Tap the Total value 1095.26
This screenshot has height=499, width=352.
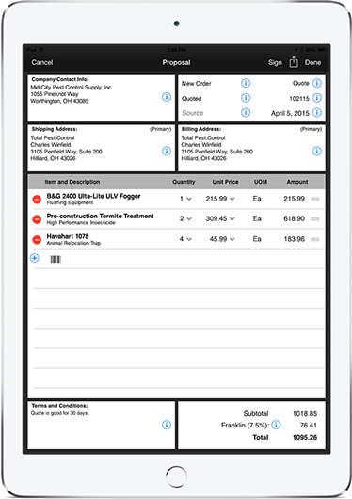pos(305,437)
